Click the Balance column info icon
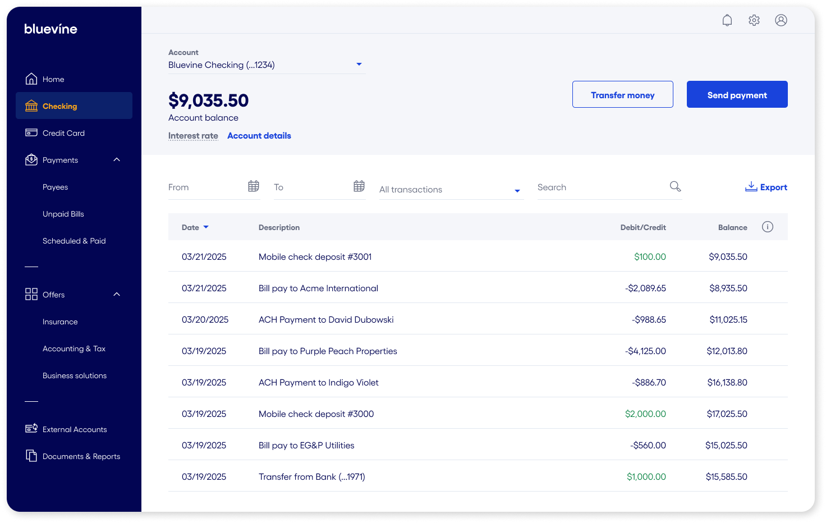 tap(767, 227)
